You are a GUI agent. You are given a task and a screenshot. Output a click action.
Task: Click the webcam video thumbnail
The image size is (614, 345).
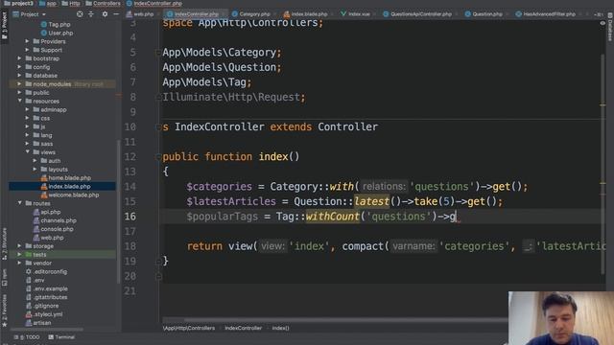(x=561, y=318)
